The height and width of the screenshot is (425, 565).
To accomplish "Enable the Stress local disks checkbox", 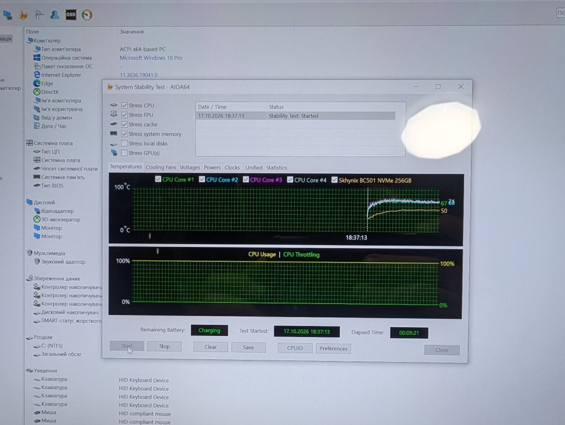I will (124, 143).
